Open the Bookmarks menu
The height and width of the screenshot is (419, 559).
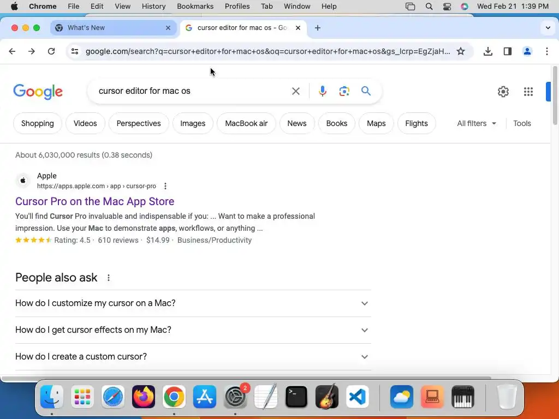pos(195,7)
